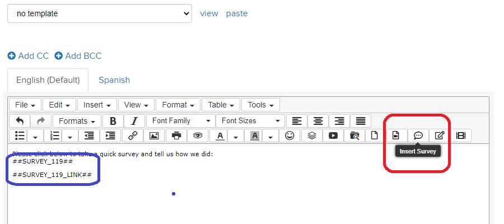Insert a hyperlink with chain icon
The image size is (504, 224).
click(133, 136)
